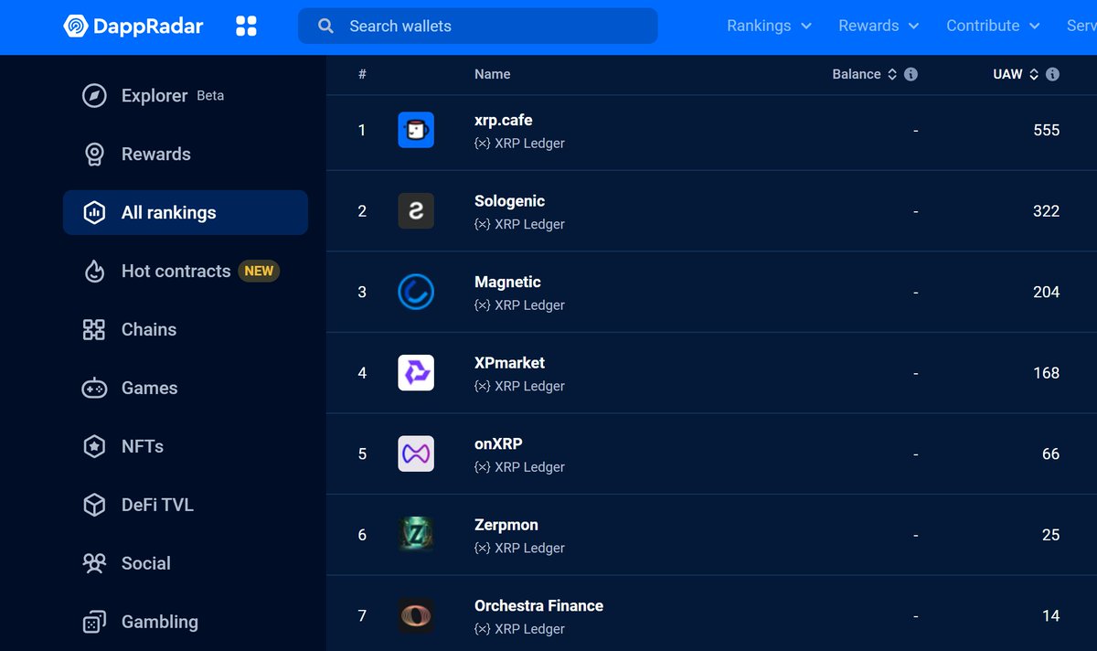Click the Gambling dice icon

[94, 622]
